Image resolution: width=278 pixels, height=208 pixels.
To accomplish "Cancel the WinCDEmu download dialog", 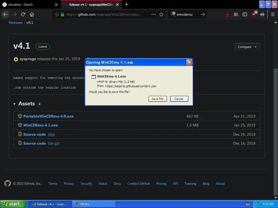I will (x=179, y=99).
